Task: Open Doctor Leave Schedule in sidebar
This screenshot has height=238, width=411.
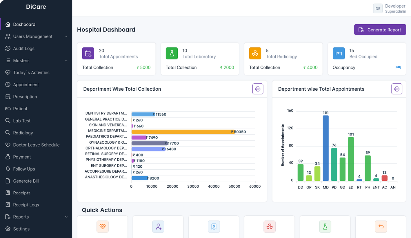Action: pos(36,145)
